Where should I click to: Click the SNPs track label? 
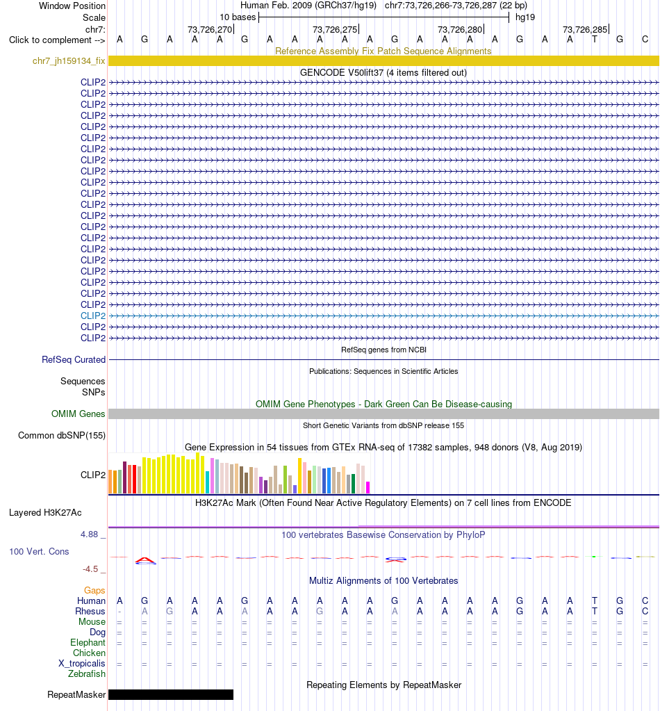93,392
